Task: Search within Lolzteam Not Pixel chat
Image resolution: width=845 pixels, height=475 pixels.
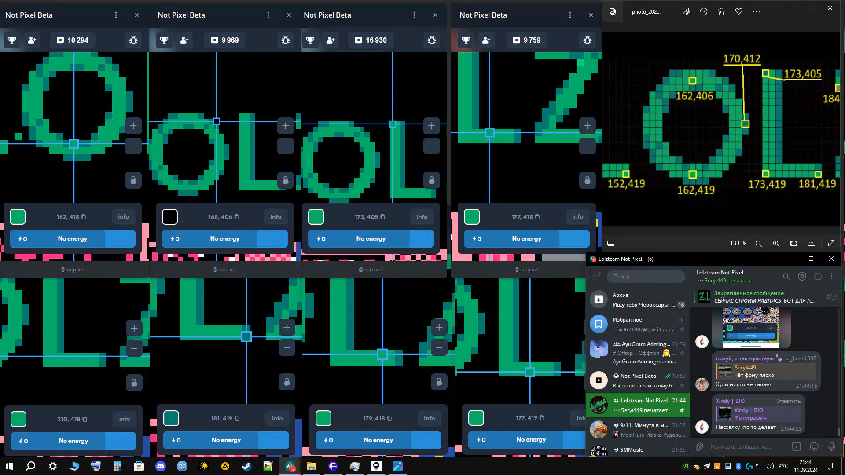Action: pyautogui.click(x=786, y=277)
